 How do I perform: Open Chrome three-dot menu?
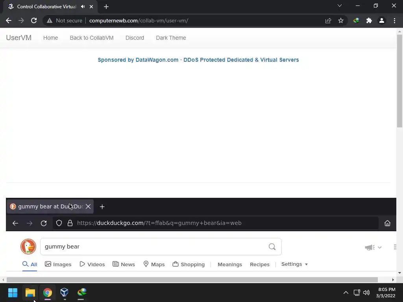(x=394, y=20)
